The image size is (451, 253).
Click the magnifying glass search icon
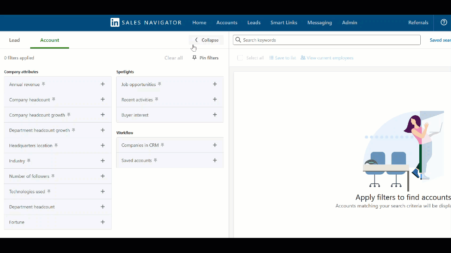(238, 40)
